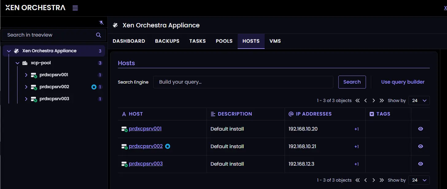
Task: Click the plugin icon beside Xen Orchestra Appliance header
Action: point(115,25)
